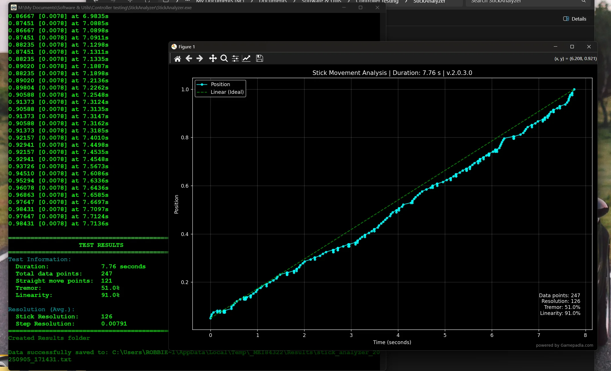Minimize the StickAnalyzer.exe console window
Screen dimensions: 611x371
point(344,7)
